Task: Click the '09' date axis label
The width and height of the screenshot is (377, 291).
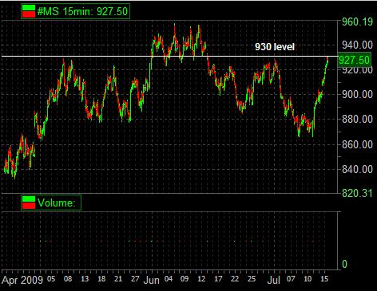Action: tap(185, 279)
